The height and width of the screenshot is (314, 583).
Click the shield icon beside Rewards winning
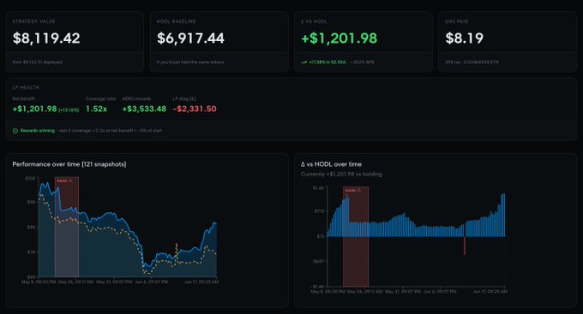tap(15, 131)
